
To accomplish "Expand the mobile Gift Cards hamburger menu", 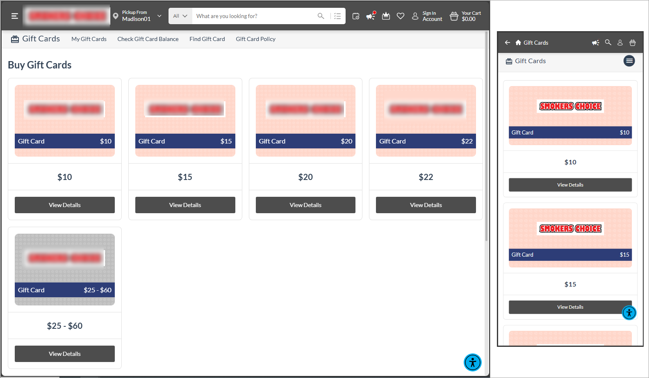I will [x=629, y=61].
